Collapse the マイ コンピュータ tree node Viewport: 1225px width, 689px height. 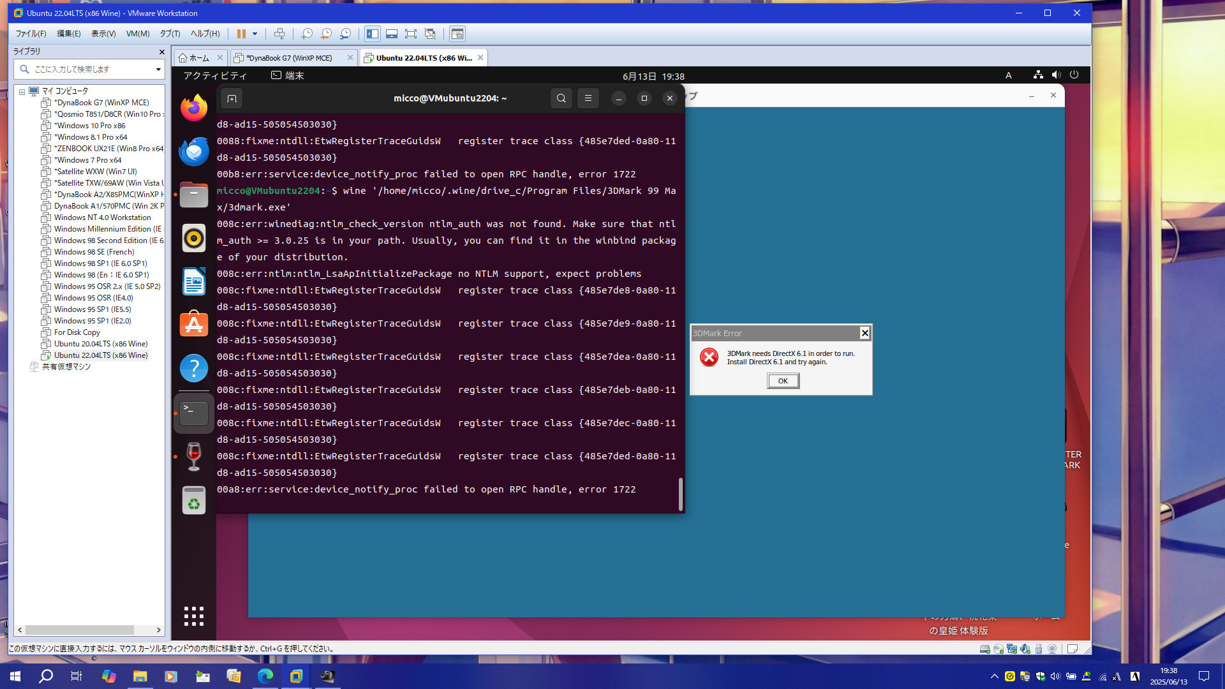tap(22, 91)
